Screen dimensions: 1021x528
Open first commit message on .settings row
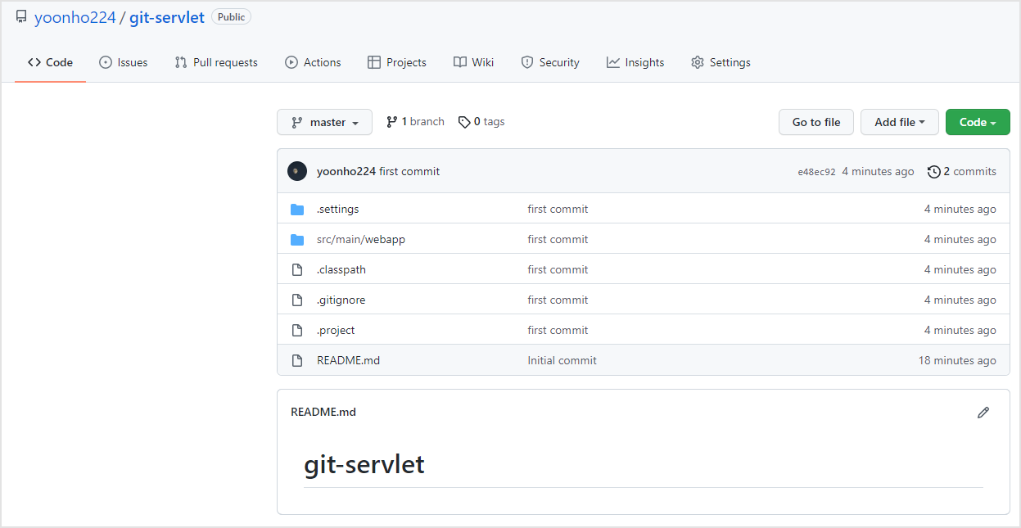coord(558,209)
